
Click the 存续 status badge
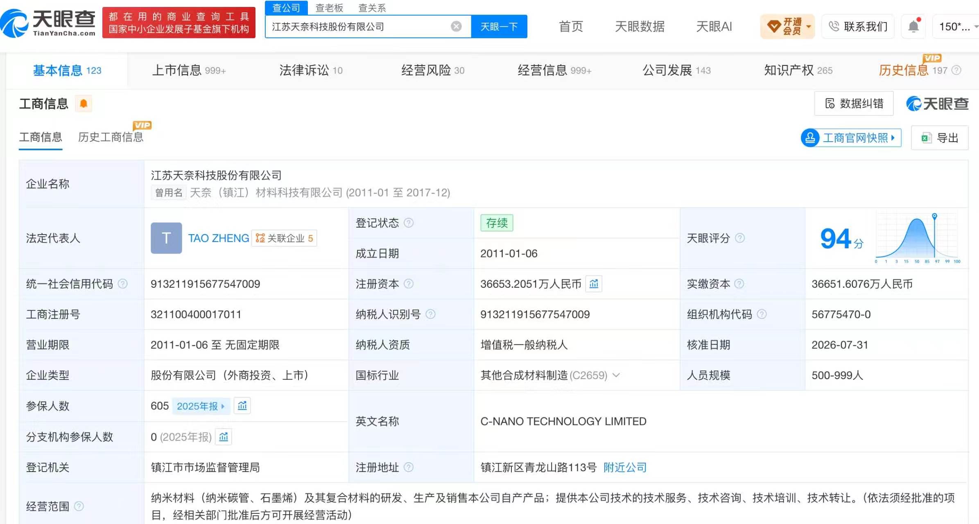(x=497, y=223)
